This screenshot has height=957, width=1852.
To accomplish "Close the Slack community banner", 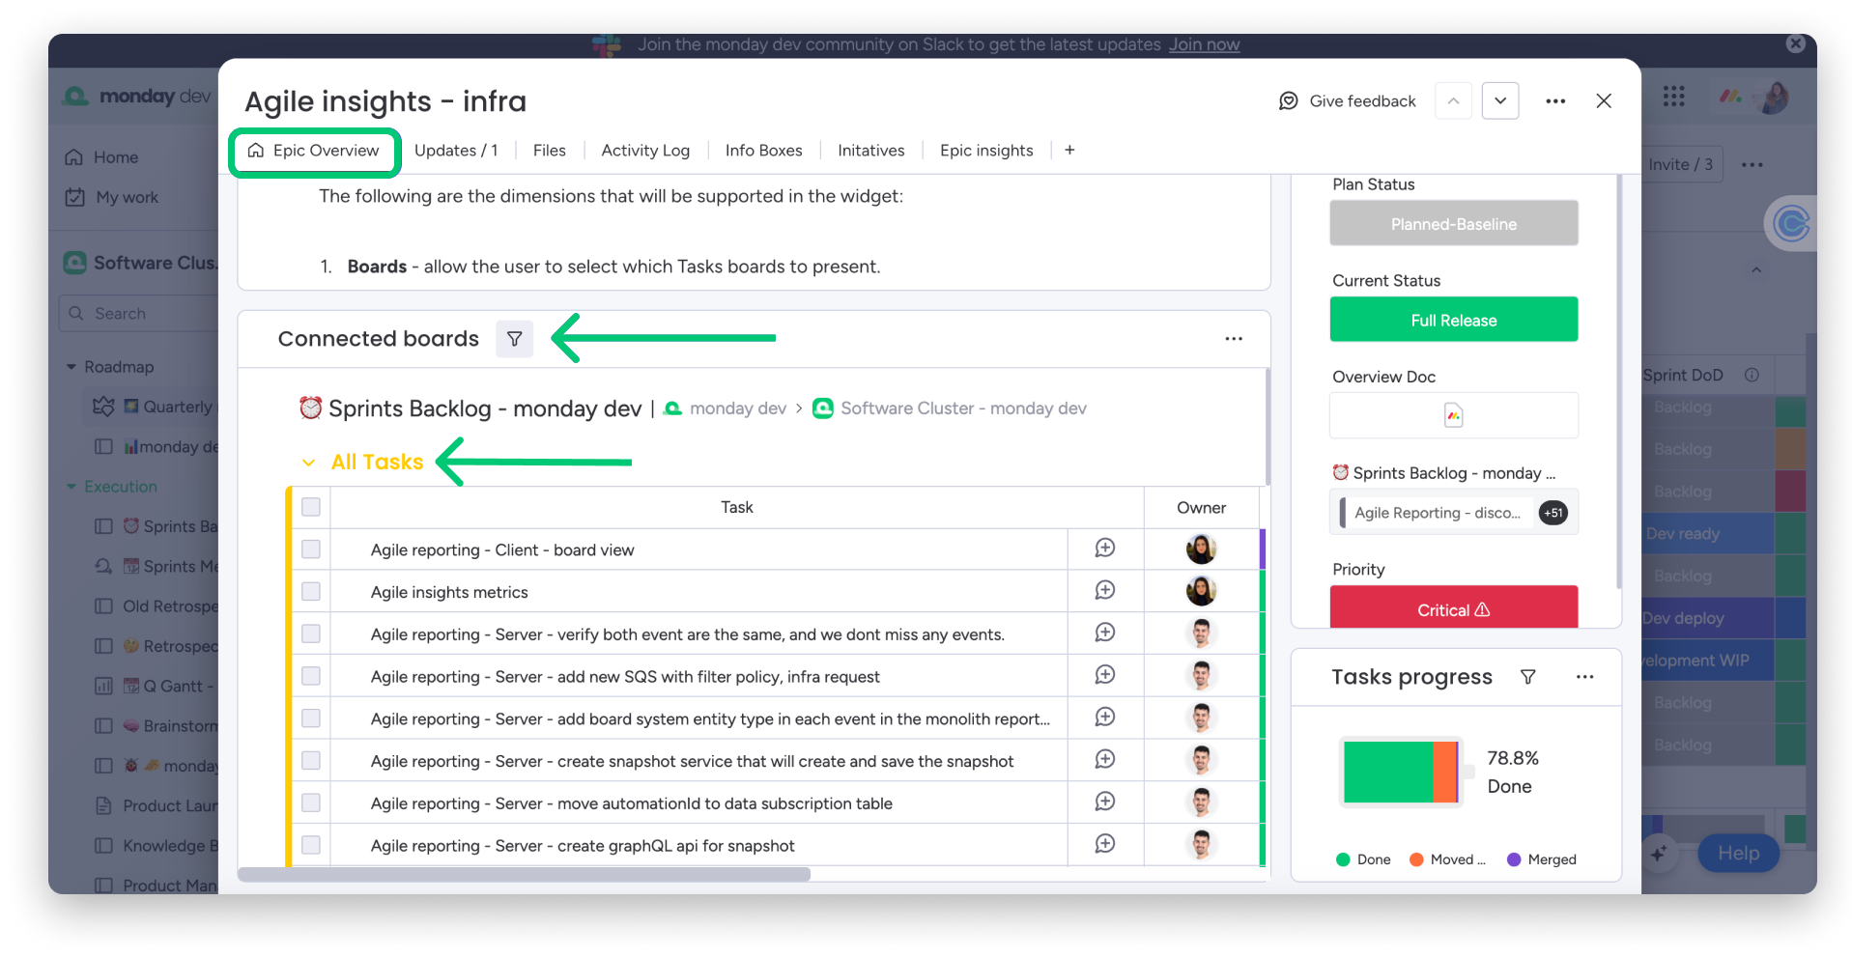I will tap(1795, 43).
